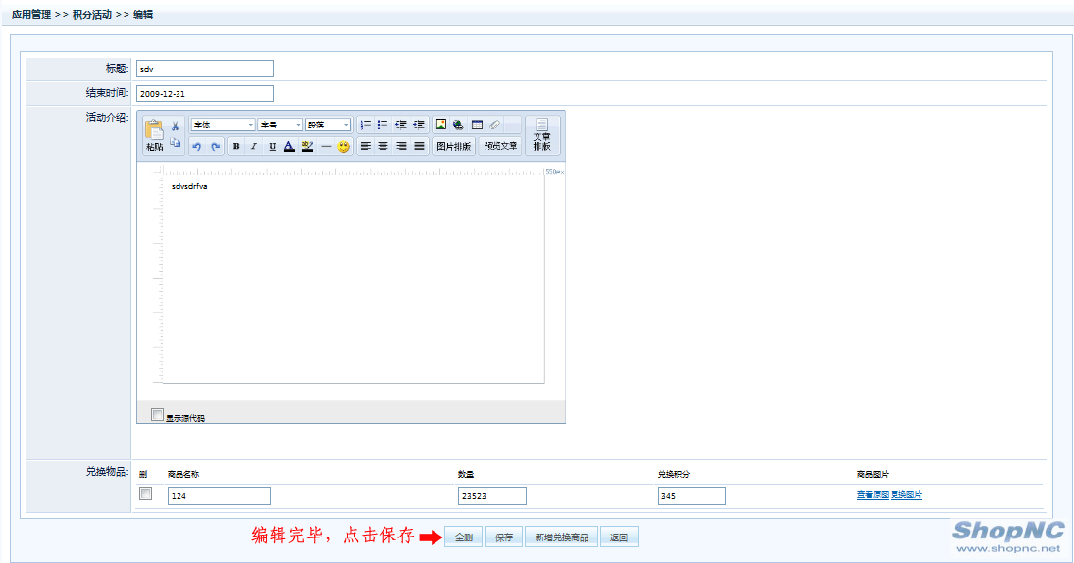
Task: Align text right
Action: click(401, 146)
